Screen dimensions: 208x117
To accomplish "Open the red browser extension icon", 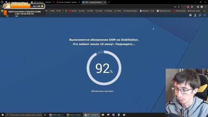I will tap(188, 7).
